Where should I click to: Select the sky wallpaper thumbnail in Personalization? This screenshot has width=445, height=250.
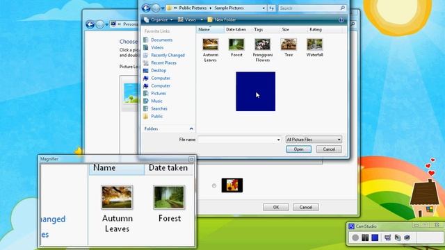[131, 93]
